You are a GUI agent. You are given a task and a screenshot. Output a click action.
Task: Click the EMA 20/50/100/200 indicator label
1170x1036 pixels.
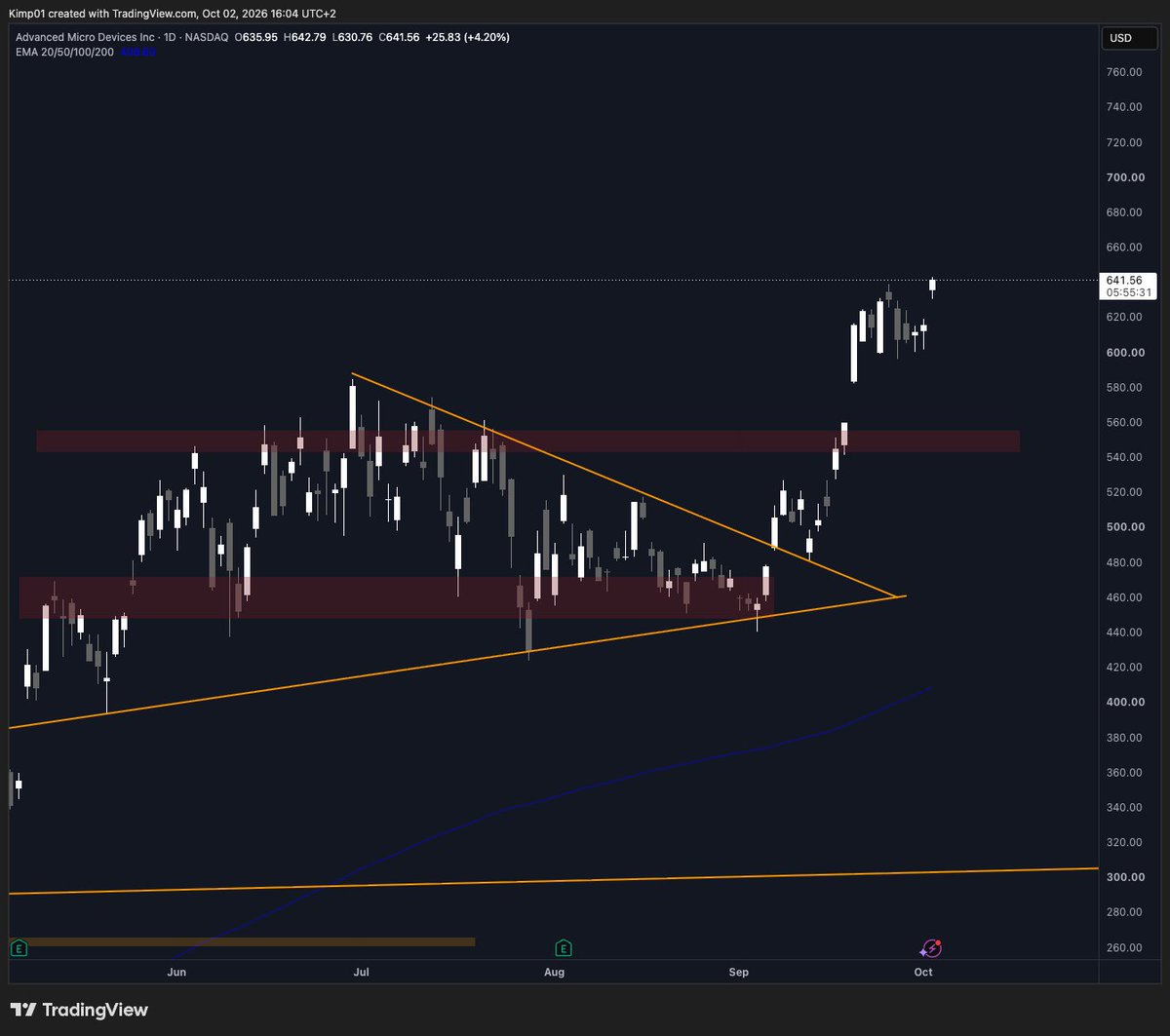(63, 52)
